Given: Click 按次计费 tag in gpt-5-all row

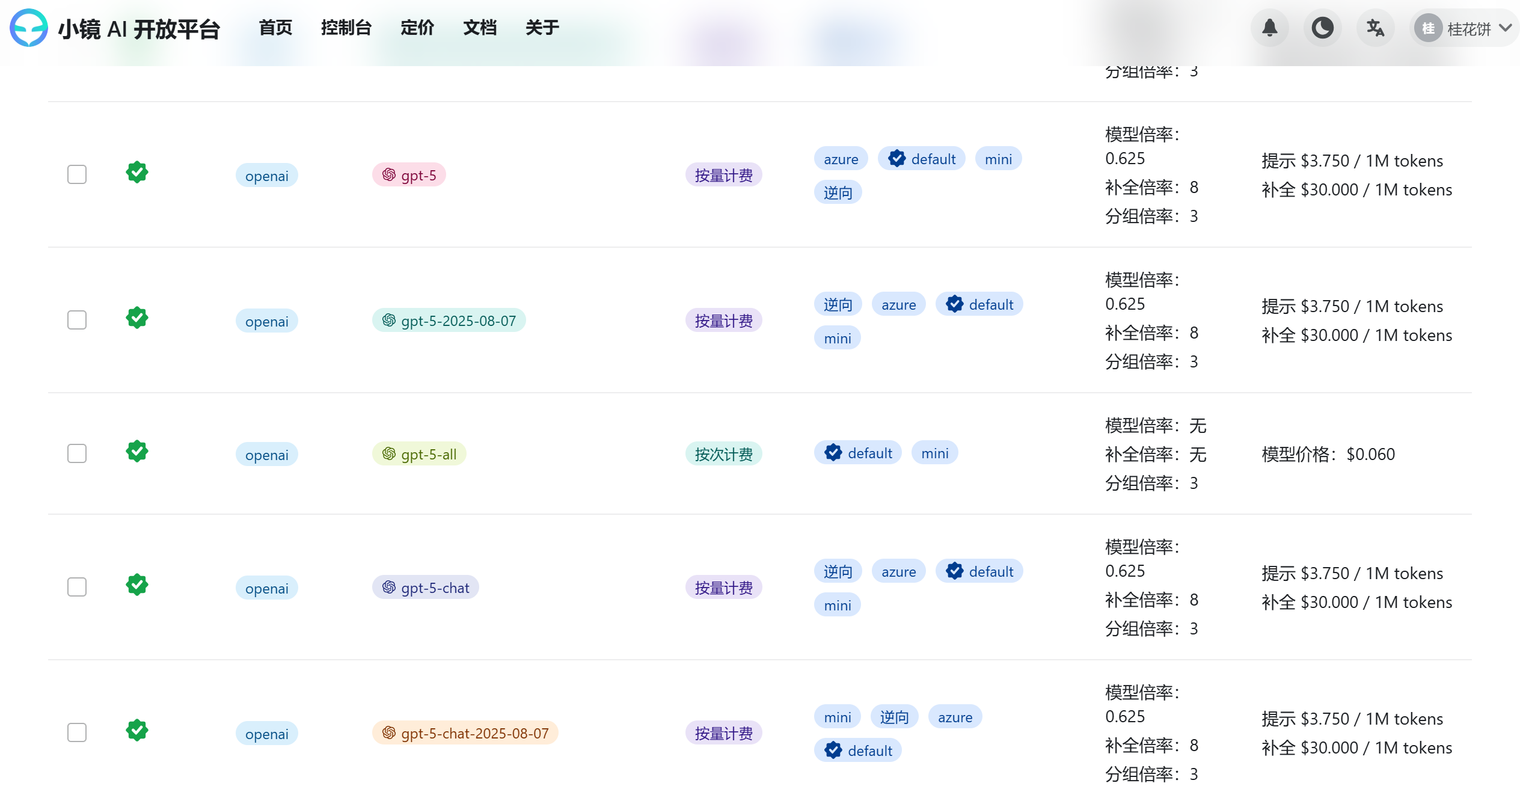Looking at the screenshot, I should point(724,454).
